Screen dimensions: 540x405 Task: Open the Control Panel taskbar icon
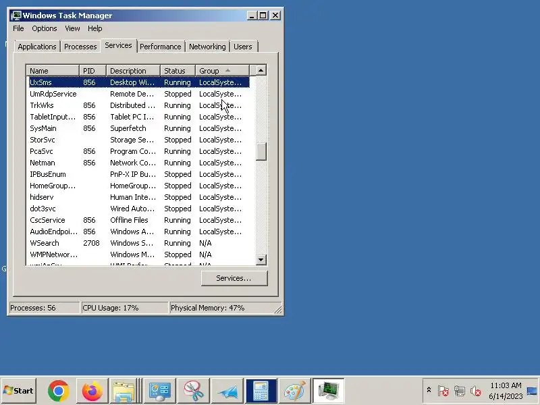point(159,391)
